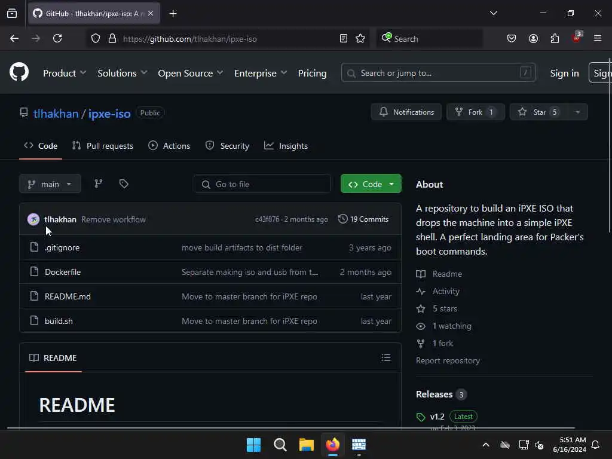This screenshot has height=459, width=612.
Task: Click the Firefox View icon in the tab bar
Action: point(12,14)
